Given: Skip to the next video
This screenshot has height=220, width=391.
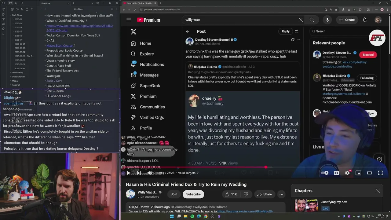Looking at the screenshot, I should (x=139, y=173).
